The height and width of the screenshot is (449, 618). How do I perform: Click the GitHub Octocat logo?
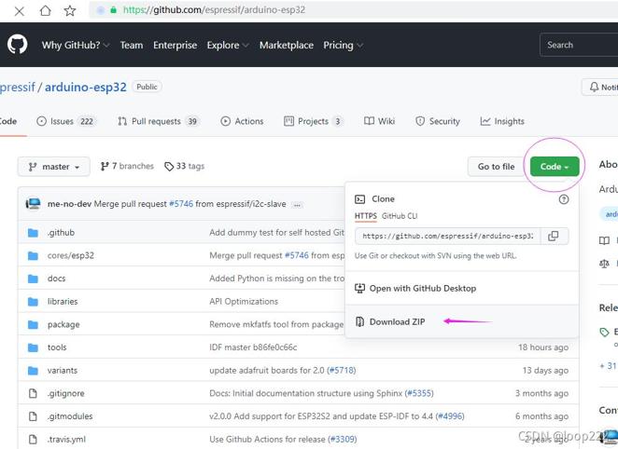pyautogui.click(x=18, y=44)
